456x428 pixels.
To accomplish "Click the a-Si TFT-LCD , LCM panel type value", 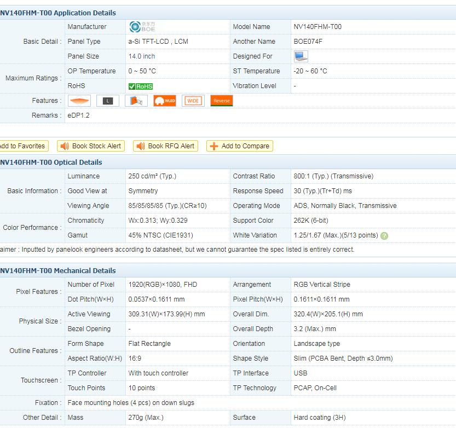I will click(x=158, y=42).
